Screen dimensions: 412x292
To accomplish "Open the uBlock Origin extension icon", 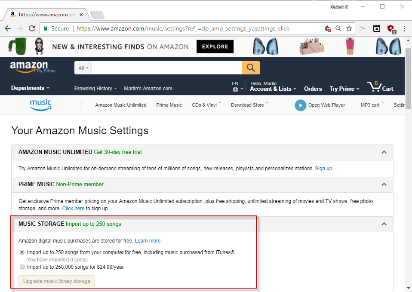I will coord(390,28).
